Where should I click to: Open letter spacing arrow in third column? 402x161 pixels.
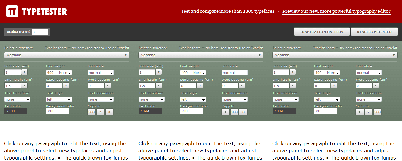pos(334,85)
